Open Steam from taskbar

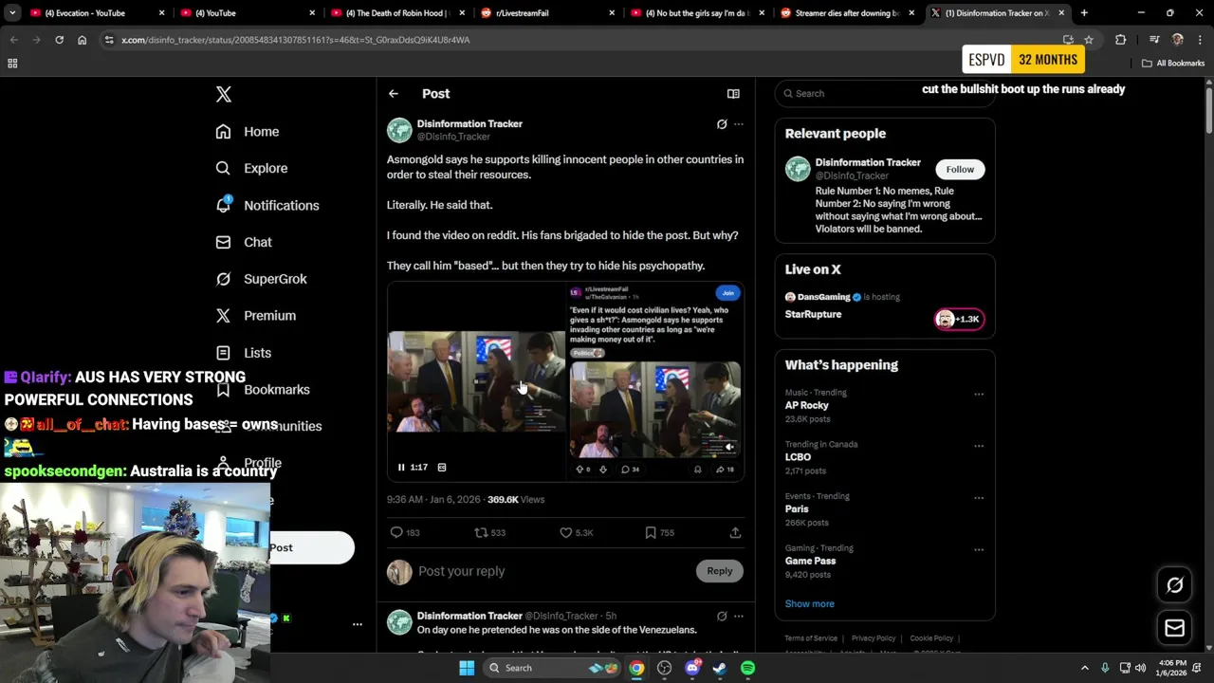tap(720, 668)
